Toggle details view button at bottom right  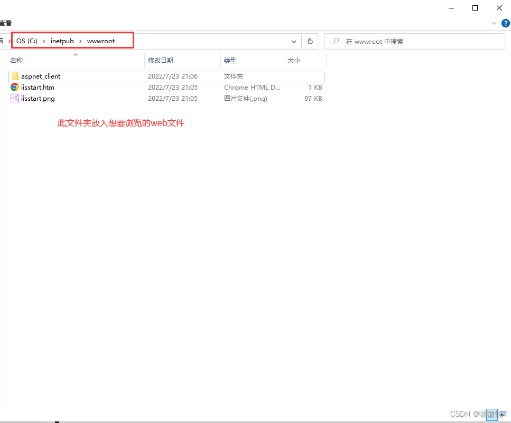tap(491, 414)
